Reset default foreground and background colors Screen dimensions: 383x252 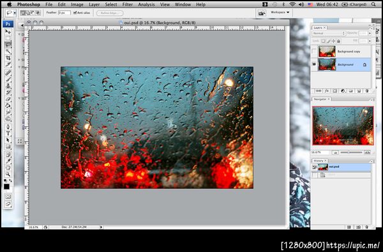tap(5, 181)
